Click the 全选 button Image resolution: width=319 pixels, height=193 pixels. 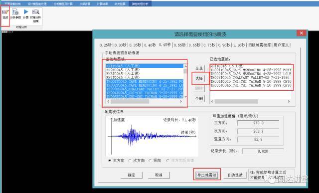tap(199, 68)
